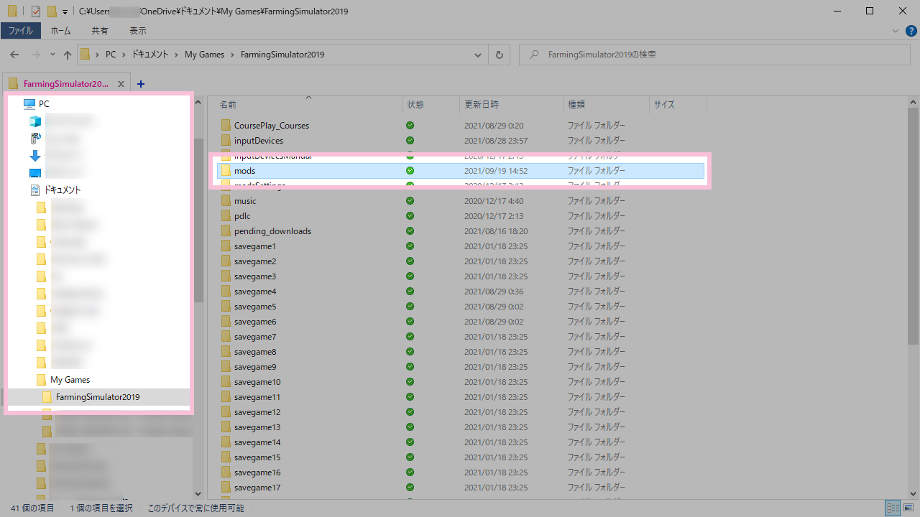
Task: Click navigation pane scroll down arrow
Action: (198, 494)
